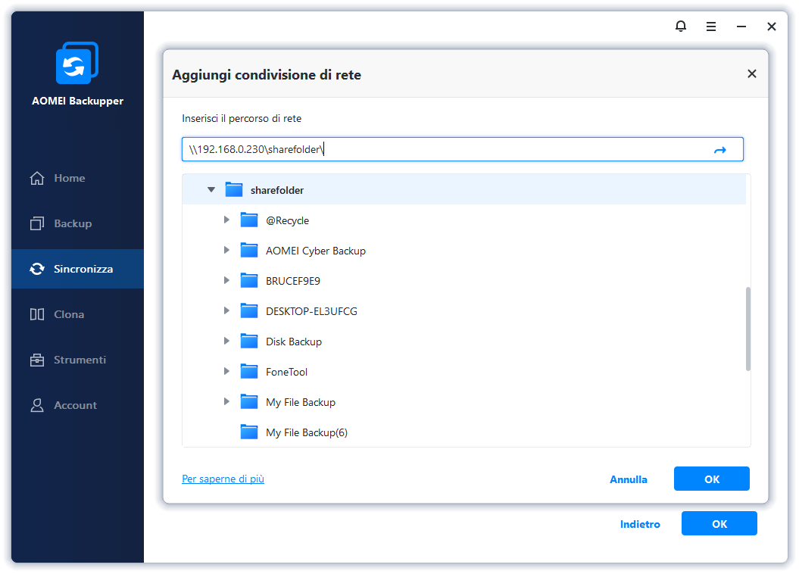
Task: Click the Disk Backup folder icon
Action: point(249,342)
